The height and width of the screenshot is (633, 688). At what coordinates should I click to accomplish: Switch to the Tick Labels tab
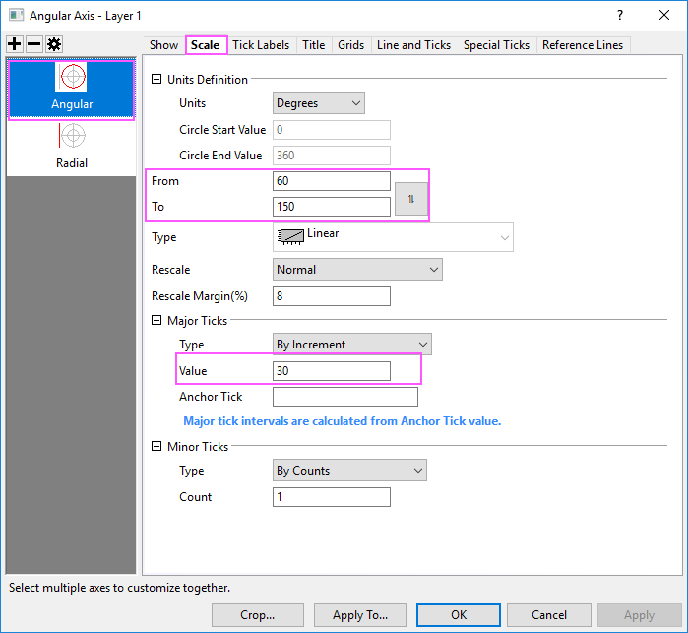coord(261,45)
